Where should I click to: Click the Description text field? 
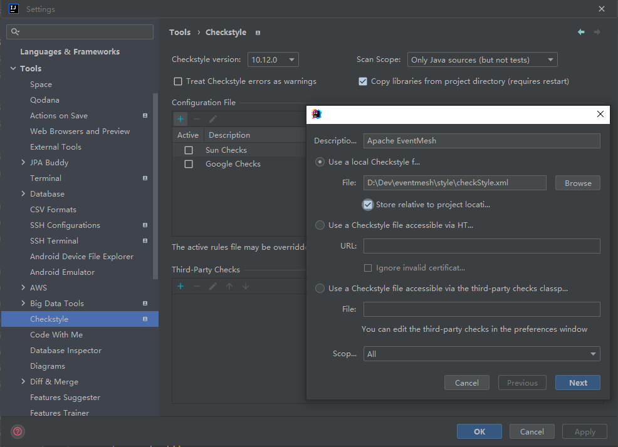point(481,141)
